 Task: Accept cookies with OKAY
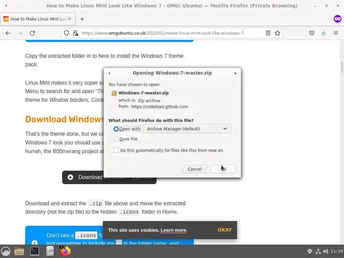click(x=224, y=230)
